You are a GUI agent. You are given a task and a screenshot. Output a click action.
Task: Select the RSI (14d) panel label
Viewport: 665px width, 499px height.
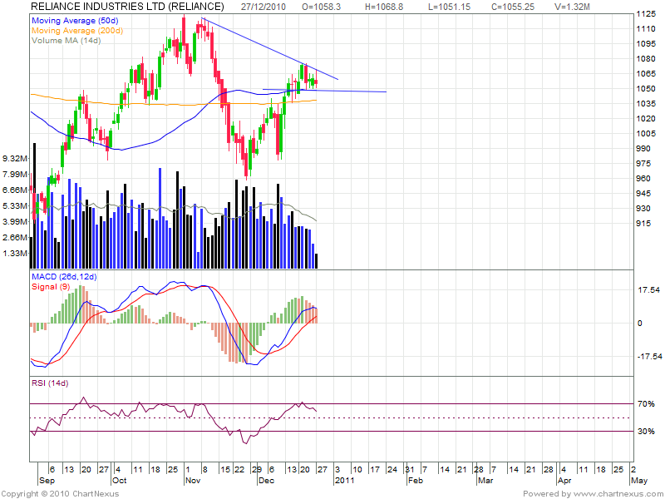[x=50, y=383]
